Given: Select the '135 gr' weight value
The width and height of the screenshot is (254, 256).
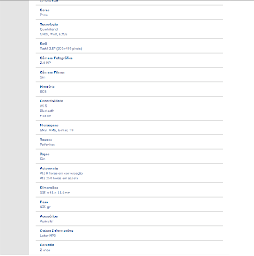Looking at the screenshot, I should (x=45, y=207).
